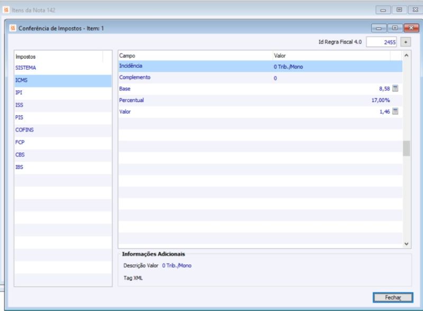Click the grid's vertical scrollbar thumb

[407, 149]
